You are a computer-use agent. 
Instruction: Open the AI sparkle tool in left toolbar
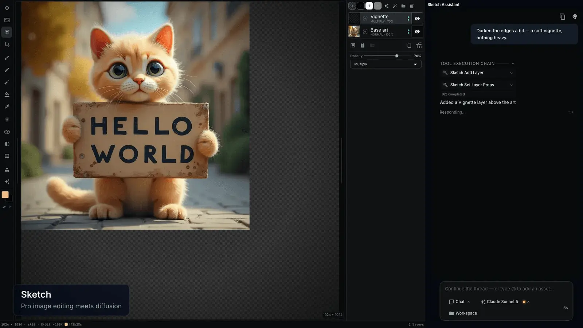(x=7, y=181)
